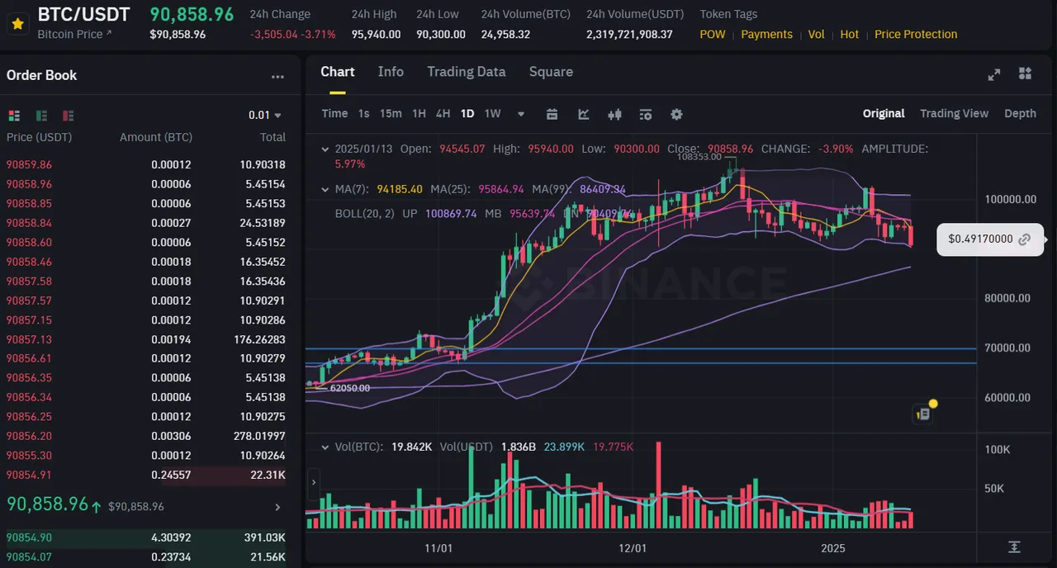Click the 100K volume axis label

click(998, 450)
